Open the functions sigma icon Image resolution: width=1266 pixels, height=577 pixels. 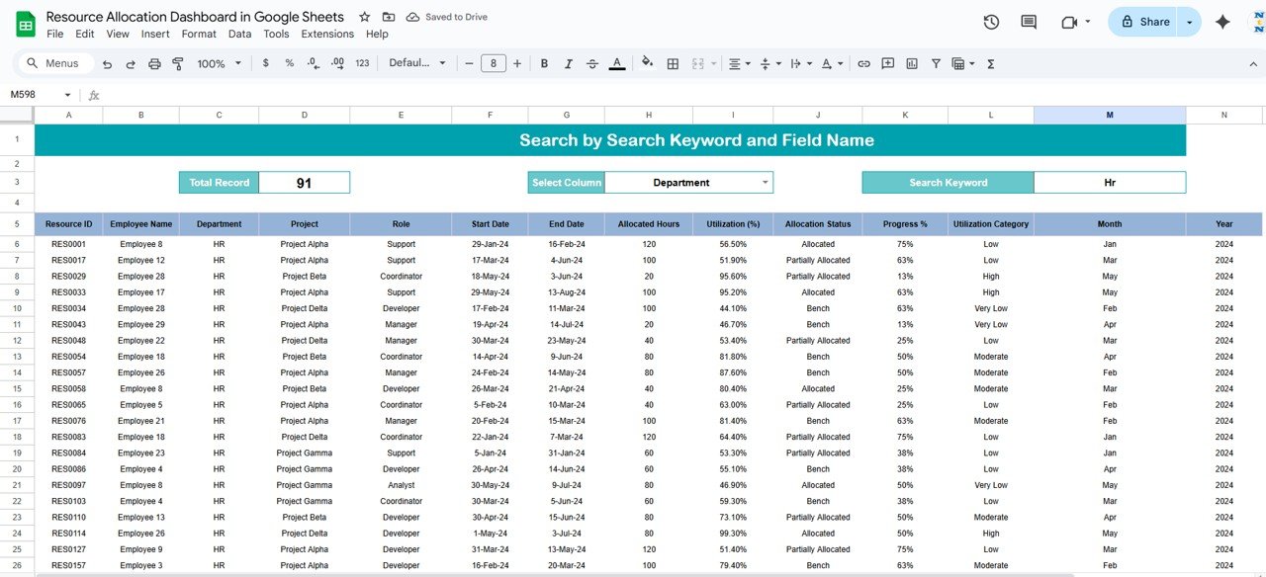coord(990,63)
